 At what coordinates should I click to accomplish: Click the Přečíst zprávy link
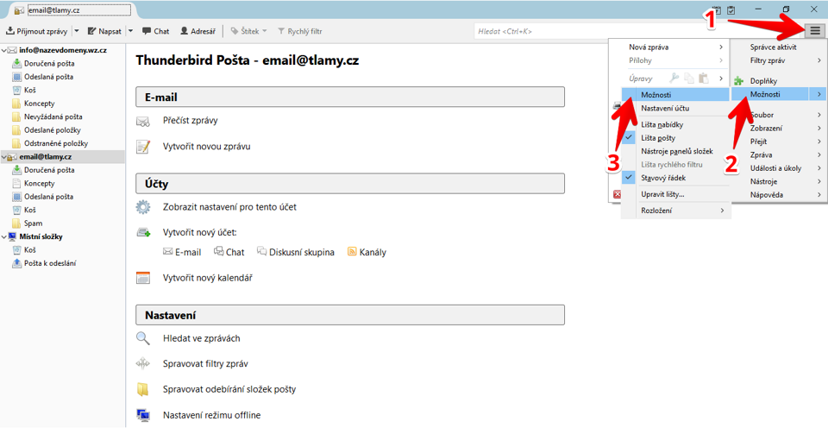coord(190,121)
